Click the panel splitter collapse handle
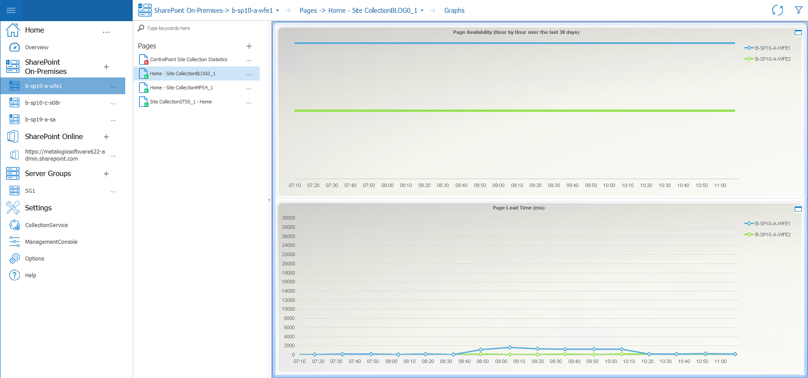Viewport: 808px width, 378px height. 269,200
